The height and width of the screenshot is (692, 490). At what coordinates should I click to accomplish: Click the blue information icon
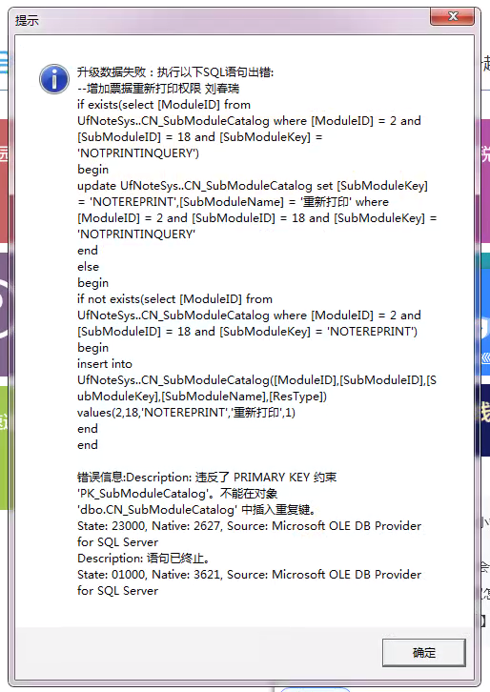(x=54, y=79)
